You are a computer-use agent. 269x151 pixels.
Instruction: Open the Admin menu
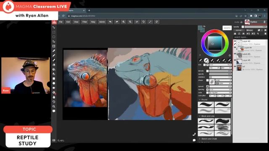tap(102, 22)
